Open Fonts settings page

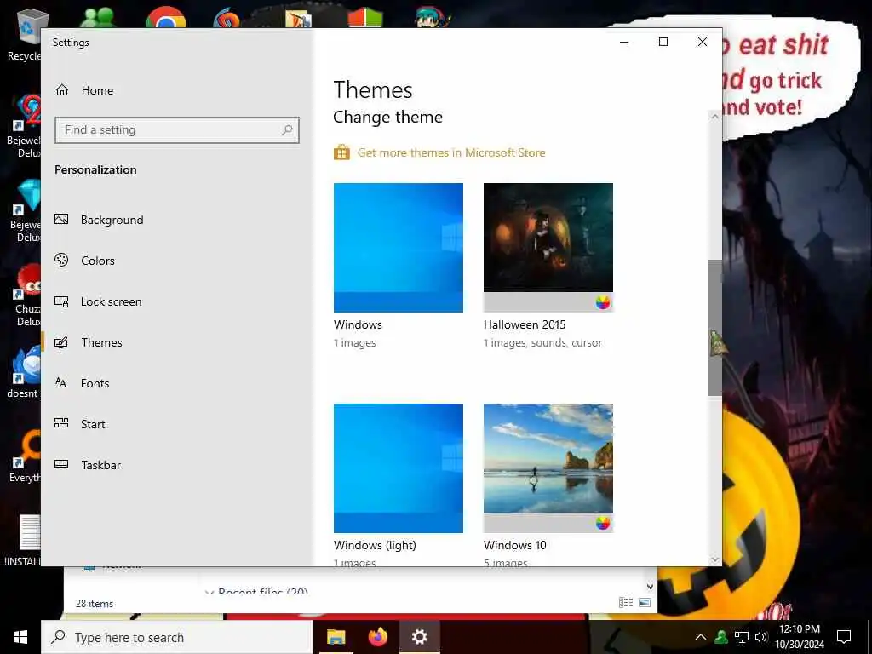point(95,383)
